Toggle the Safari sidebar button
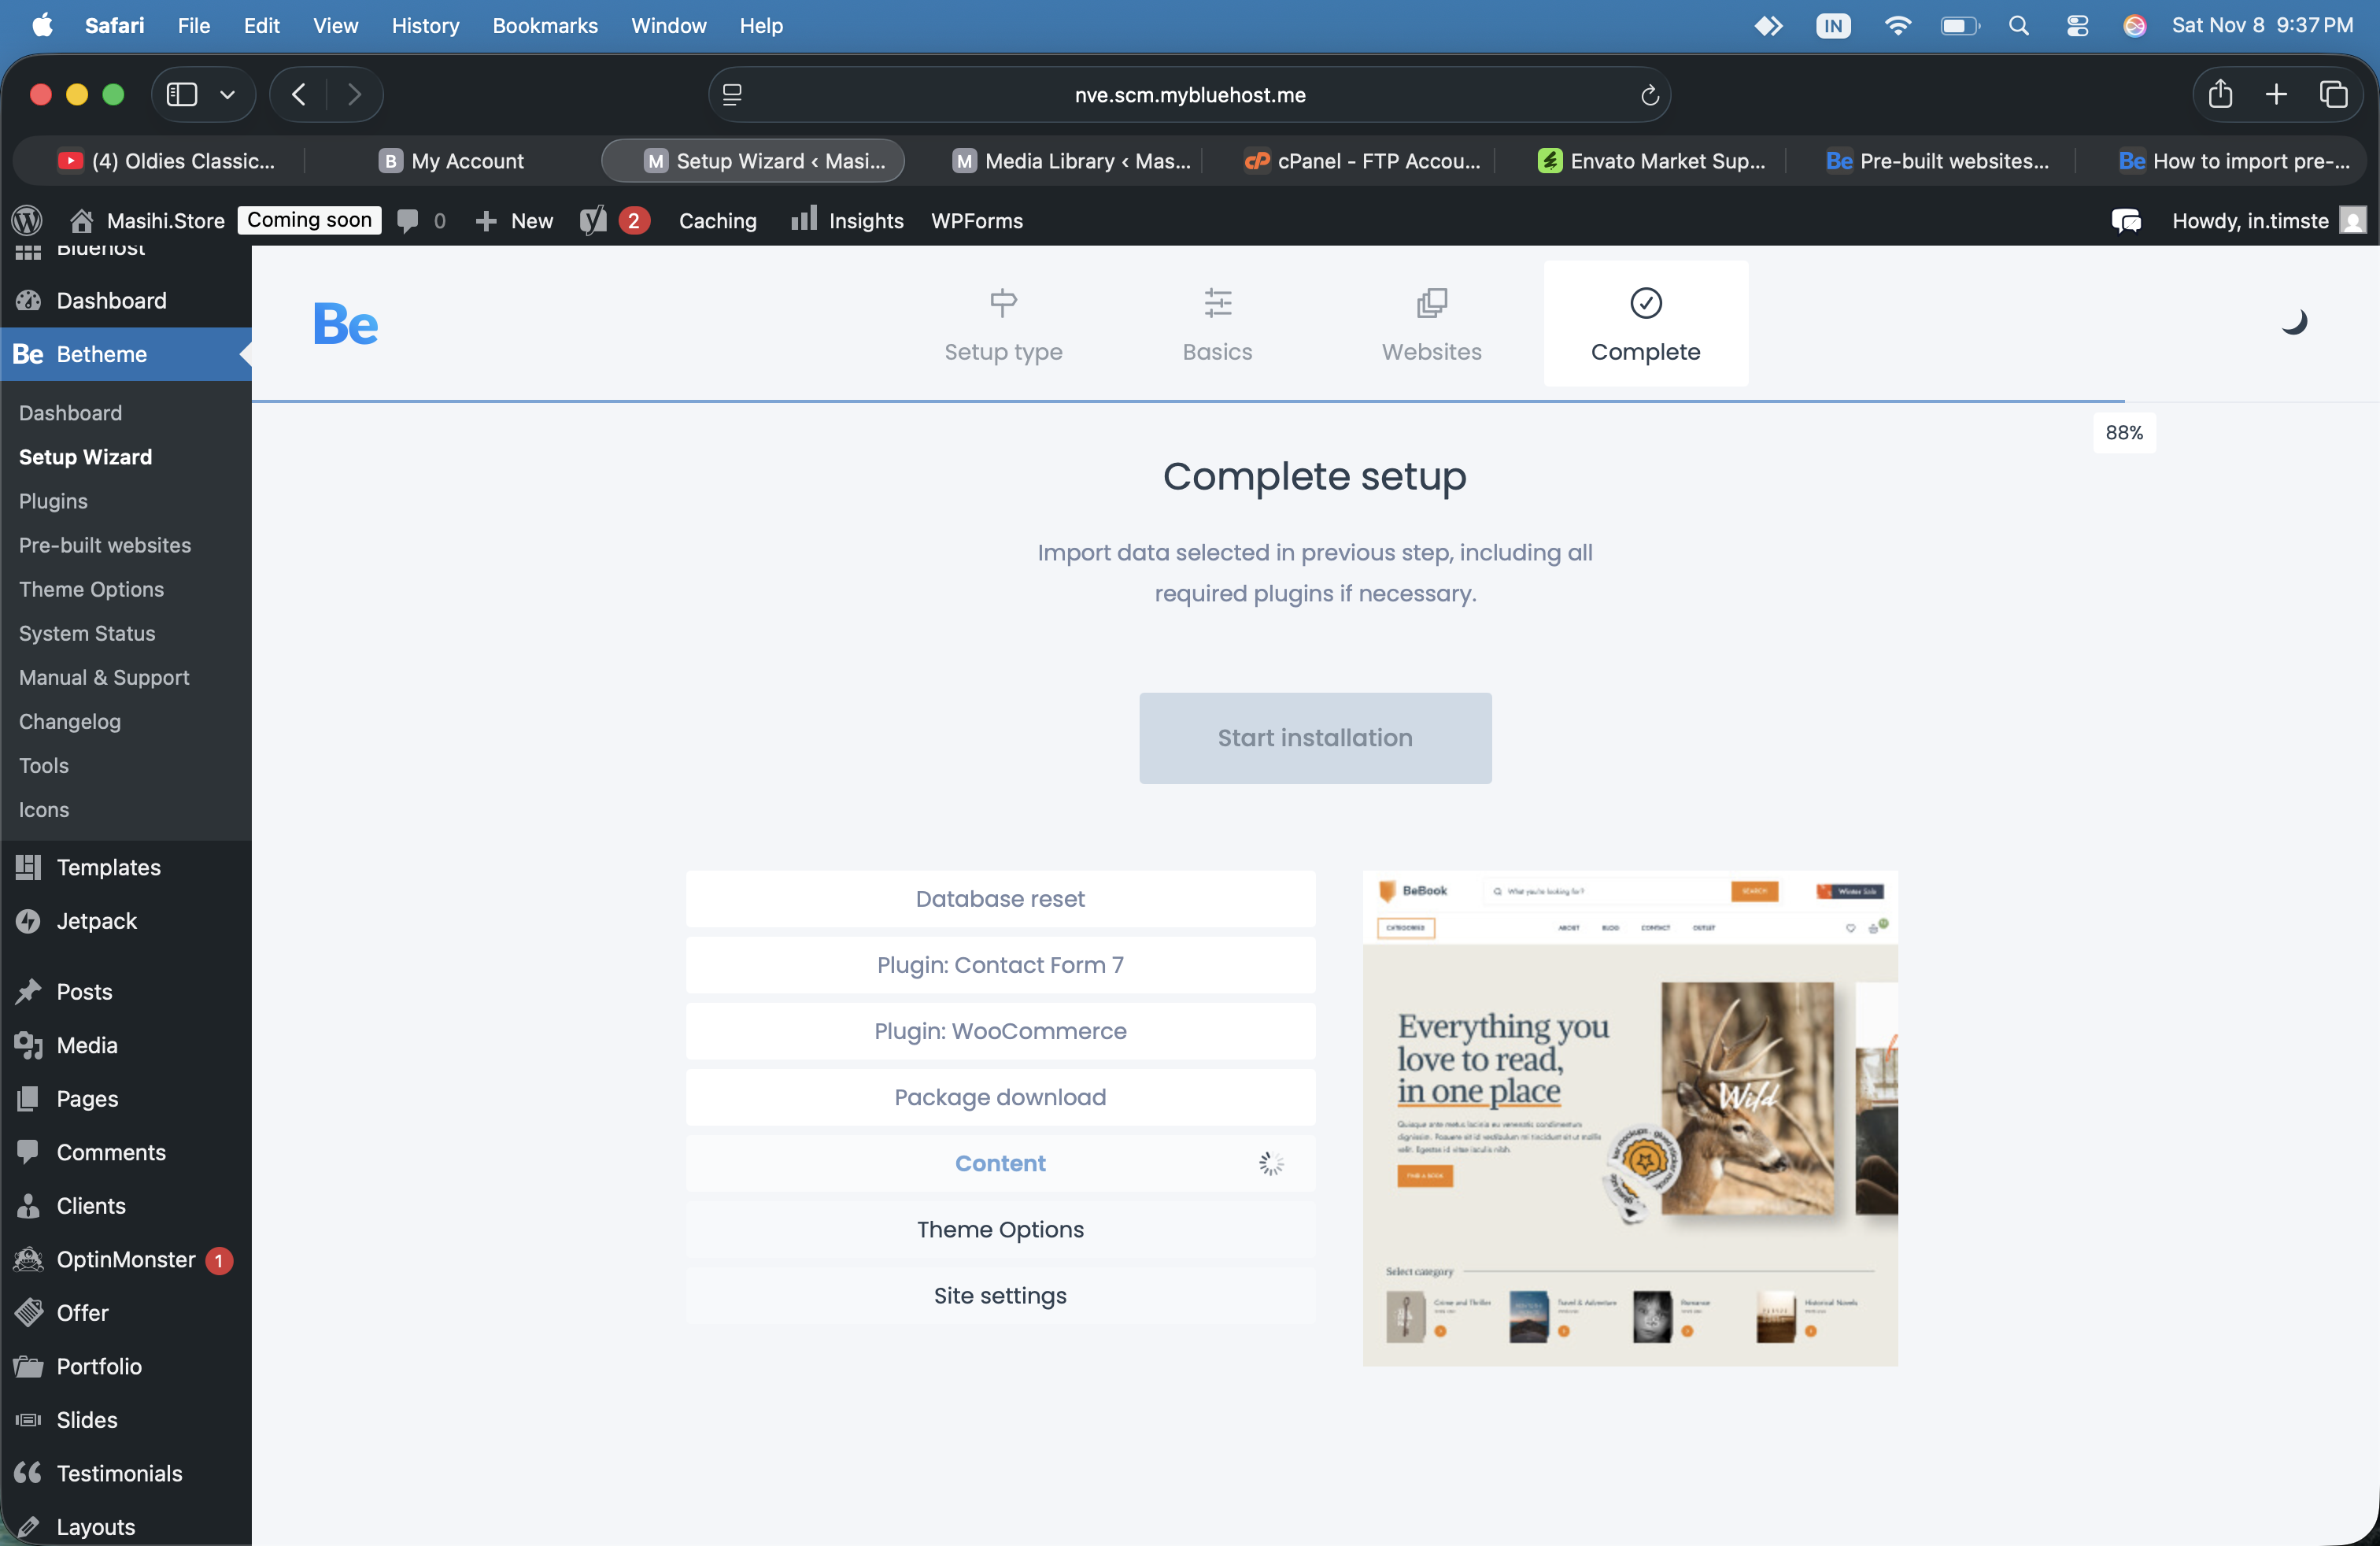The width and height of the screenshot is (2380, 1546). pos(182,95)
